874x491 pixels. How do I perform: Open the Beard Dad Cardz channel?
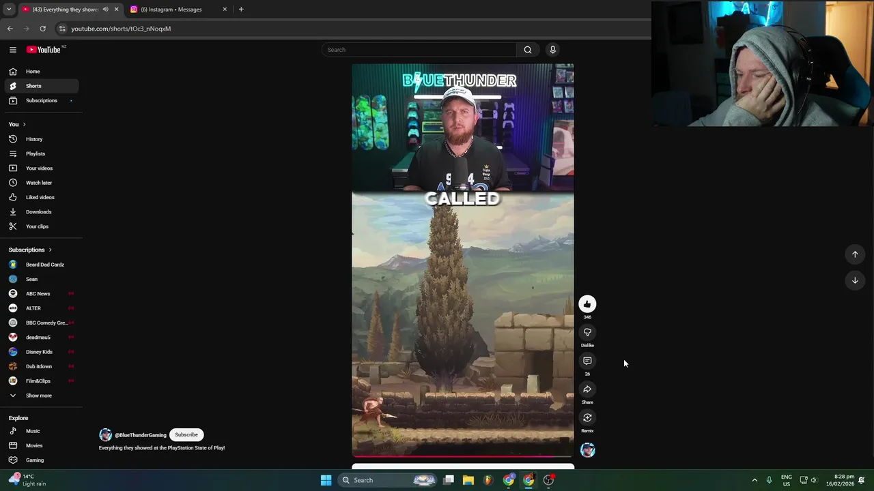coord(41,265)
